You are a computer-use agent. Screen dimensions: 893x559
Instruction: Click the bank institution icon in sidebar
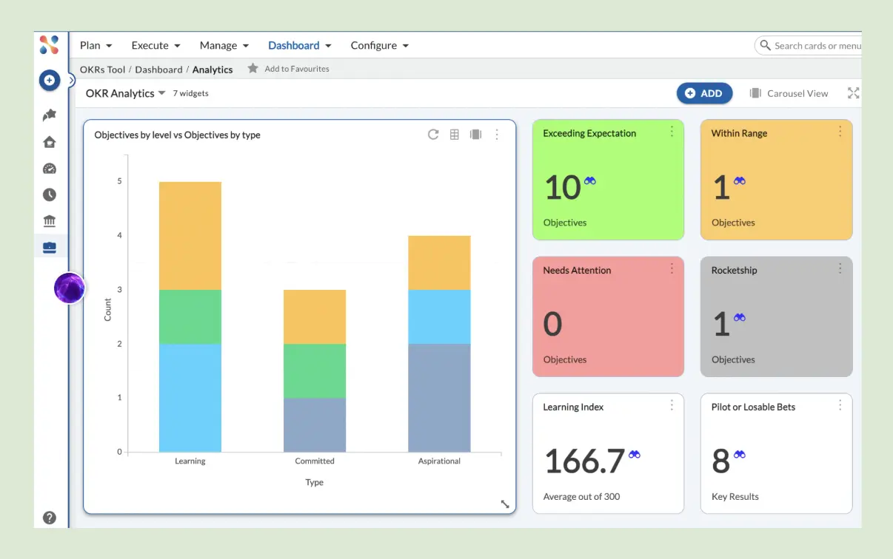pos(49,220)
